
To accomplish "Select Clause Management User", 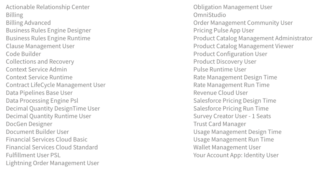I will tap(40, 46).
